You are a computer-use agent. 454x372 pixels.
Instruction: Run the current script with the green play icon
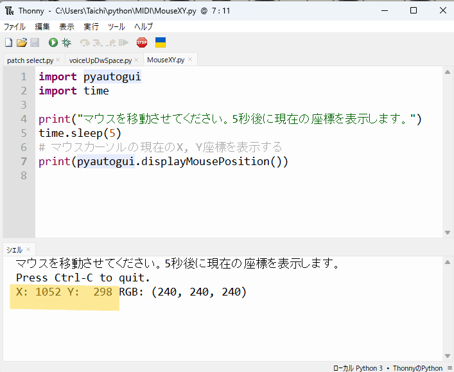(53, 42)
